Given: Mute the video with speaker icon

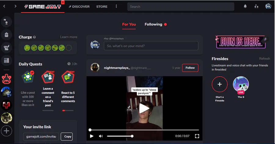Looking at the screenshot, I should pyautogui.click(x=101, y=136).
